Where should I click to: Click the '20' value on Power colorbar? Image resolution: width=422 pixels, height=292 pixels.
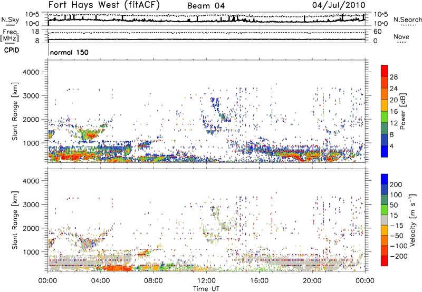point(394,100)
